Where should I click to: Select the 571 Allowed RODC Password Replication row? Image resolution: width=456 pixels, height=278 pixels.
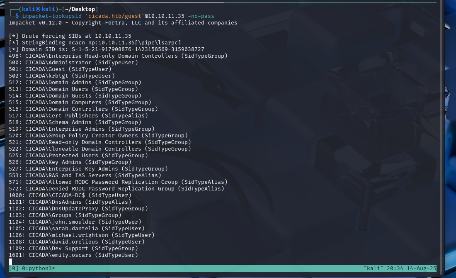118,182
